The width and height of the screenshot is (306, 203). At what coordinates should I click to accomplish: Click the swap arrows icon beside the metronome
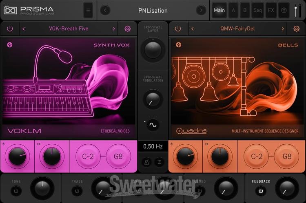(x=159, y=161)
